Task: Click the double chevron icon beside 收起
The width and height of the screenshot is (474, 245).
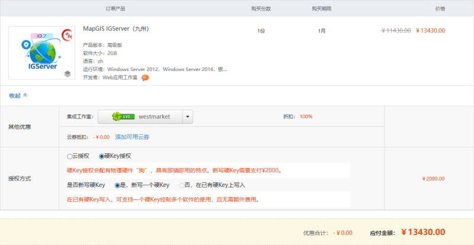Action: (25, 95)
